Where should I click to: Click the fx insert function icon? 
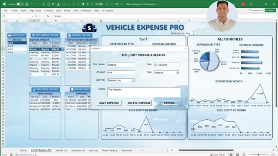[48, 16]
